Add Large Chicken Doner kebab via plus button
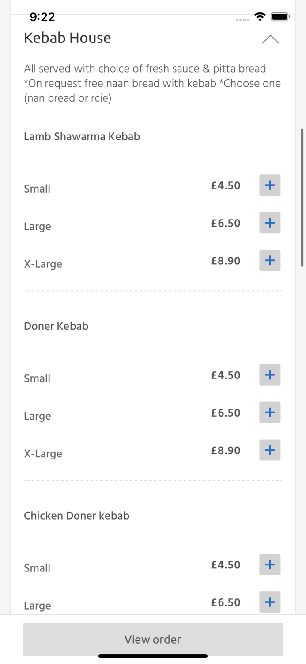Image resolution: width=306 pixels, height=664 pixels. [269, 602]
